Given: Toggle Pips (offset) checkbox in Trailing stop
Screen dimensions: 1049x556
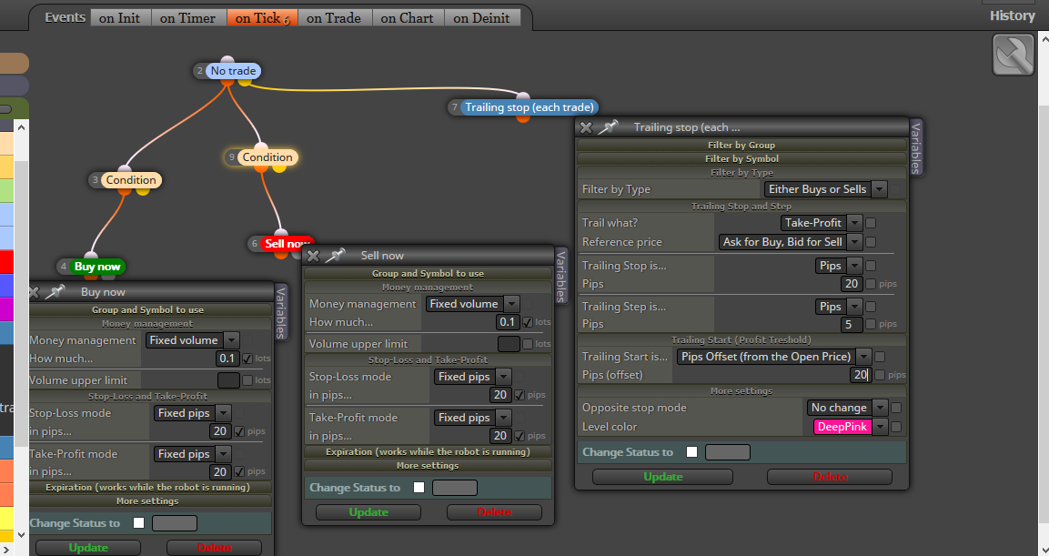Looking at the screenshot, I should [880, 375].
